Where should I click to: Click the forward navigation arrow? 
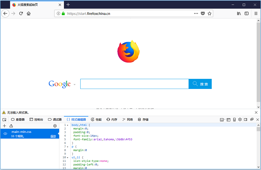point(13,13)
